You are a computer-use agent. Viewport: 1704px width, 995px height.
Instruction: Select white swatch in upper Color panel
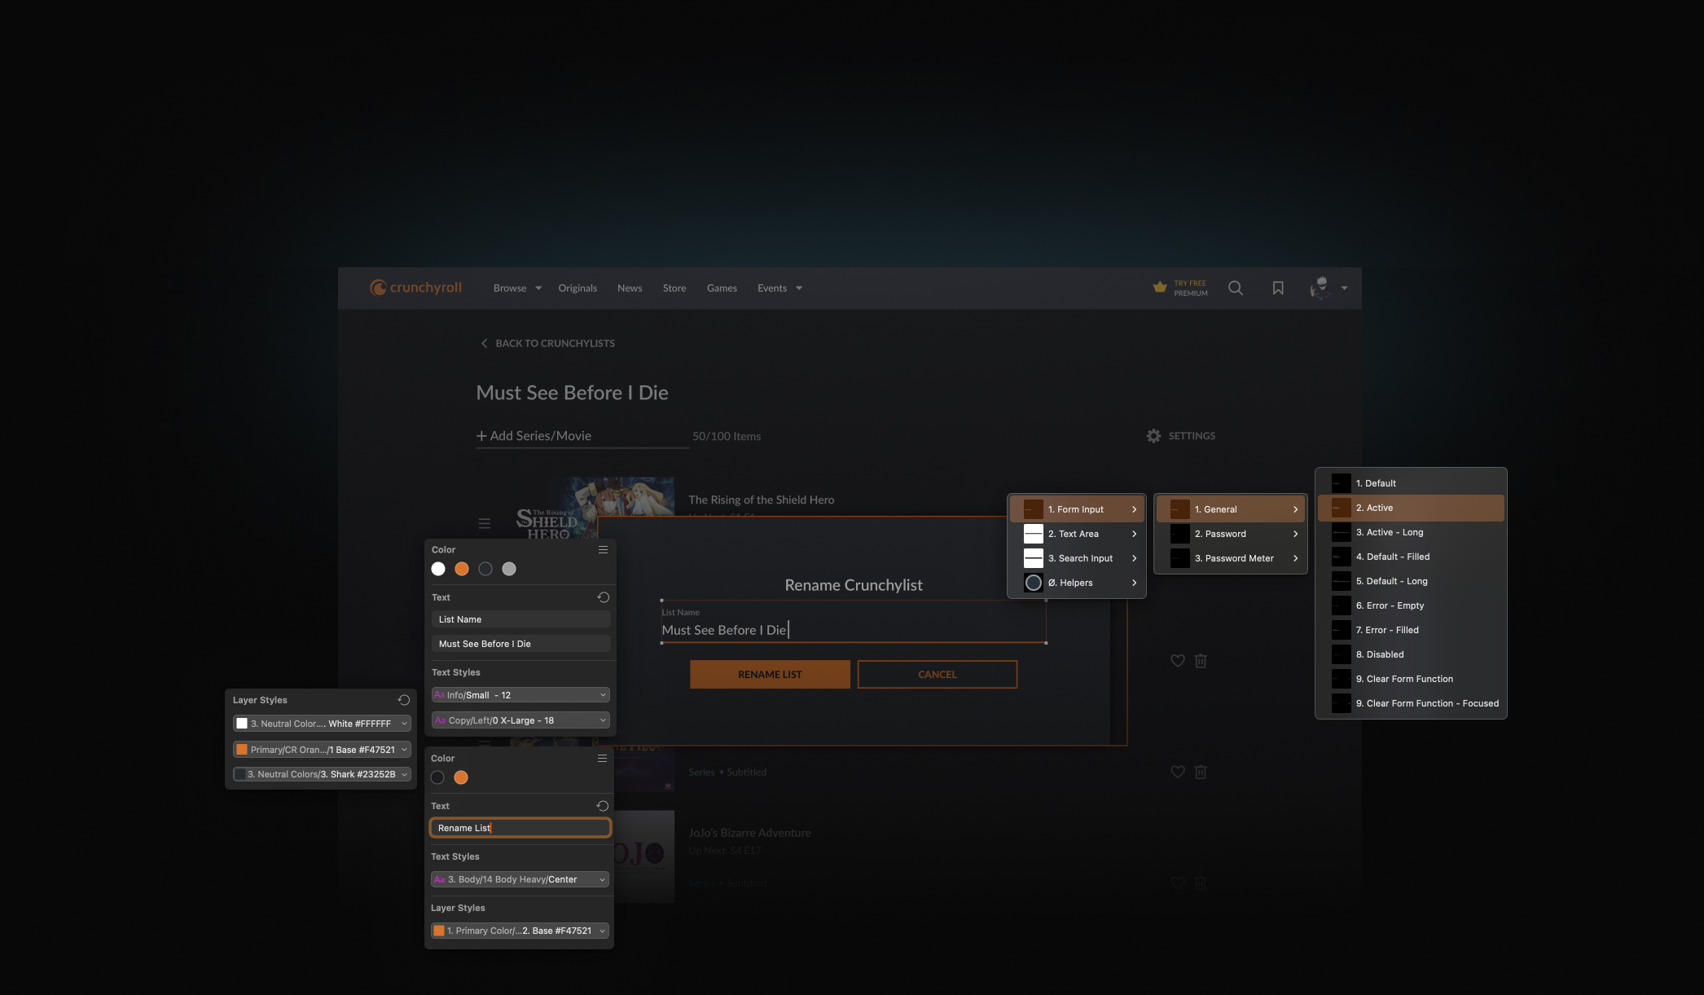(438, 569)
